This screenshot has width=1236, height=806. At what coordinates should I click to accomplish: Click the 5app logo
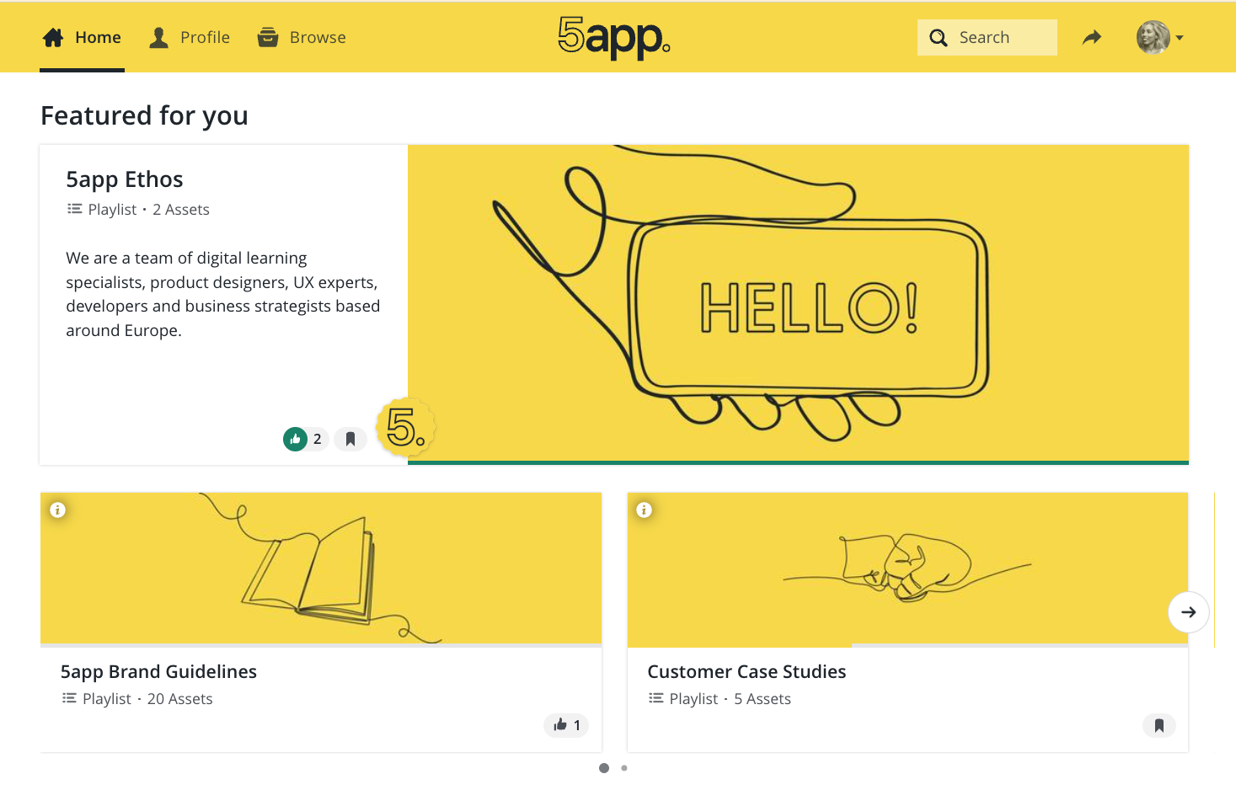[x=614, y=38]
